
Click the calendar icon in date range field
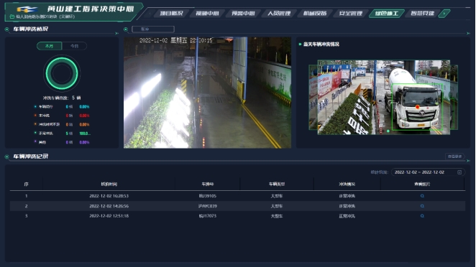459,172
